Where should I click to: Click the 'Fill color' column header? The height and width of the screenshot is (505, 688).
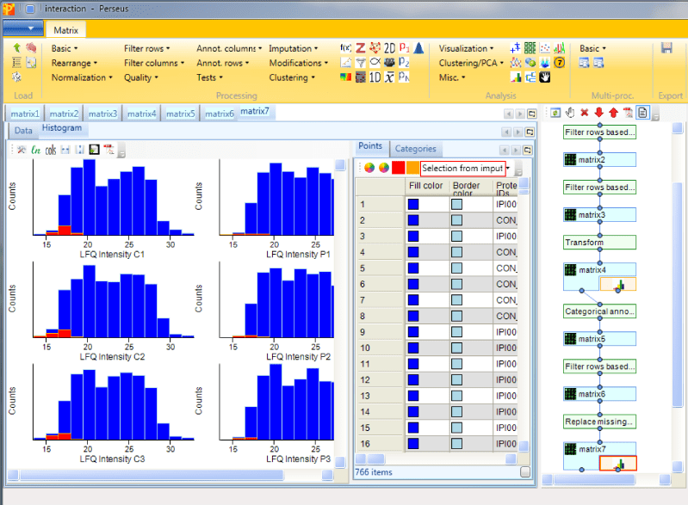426,187
